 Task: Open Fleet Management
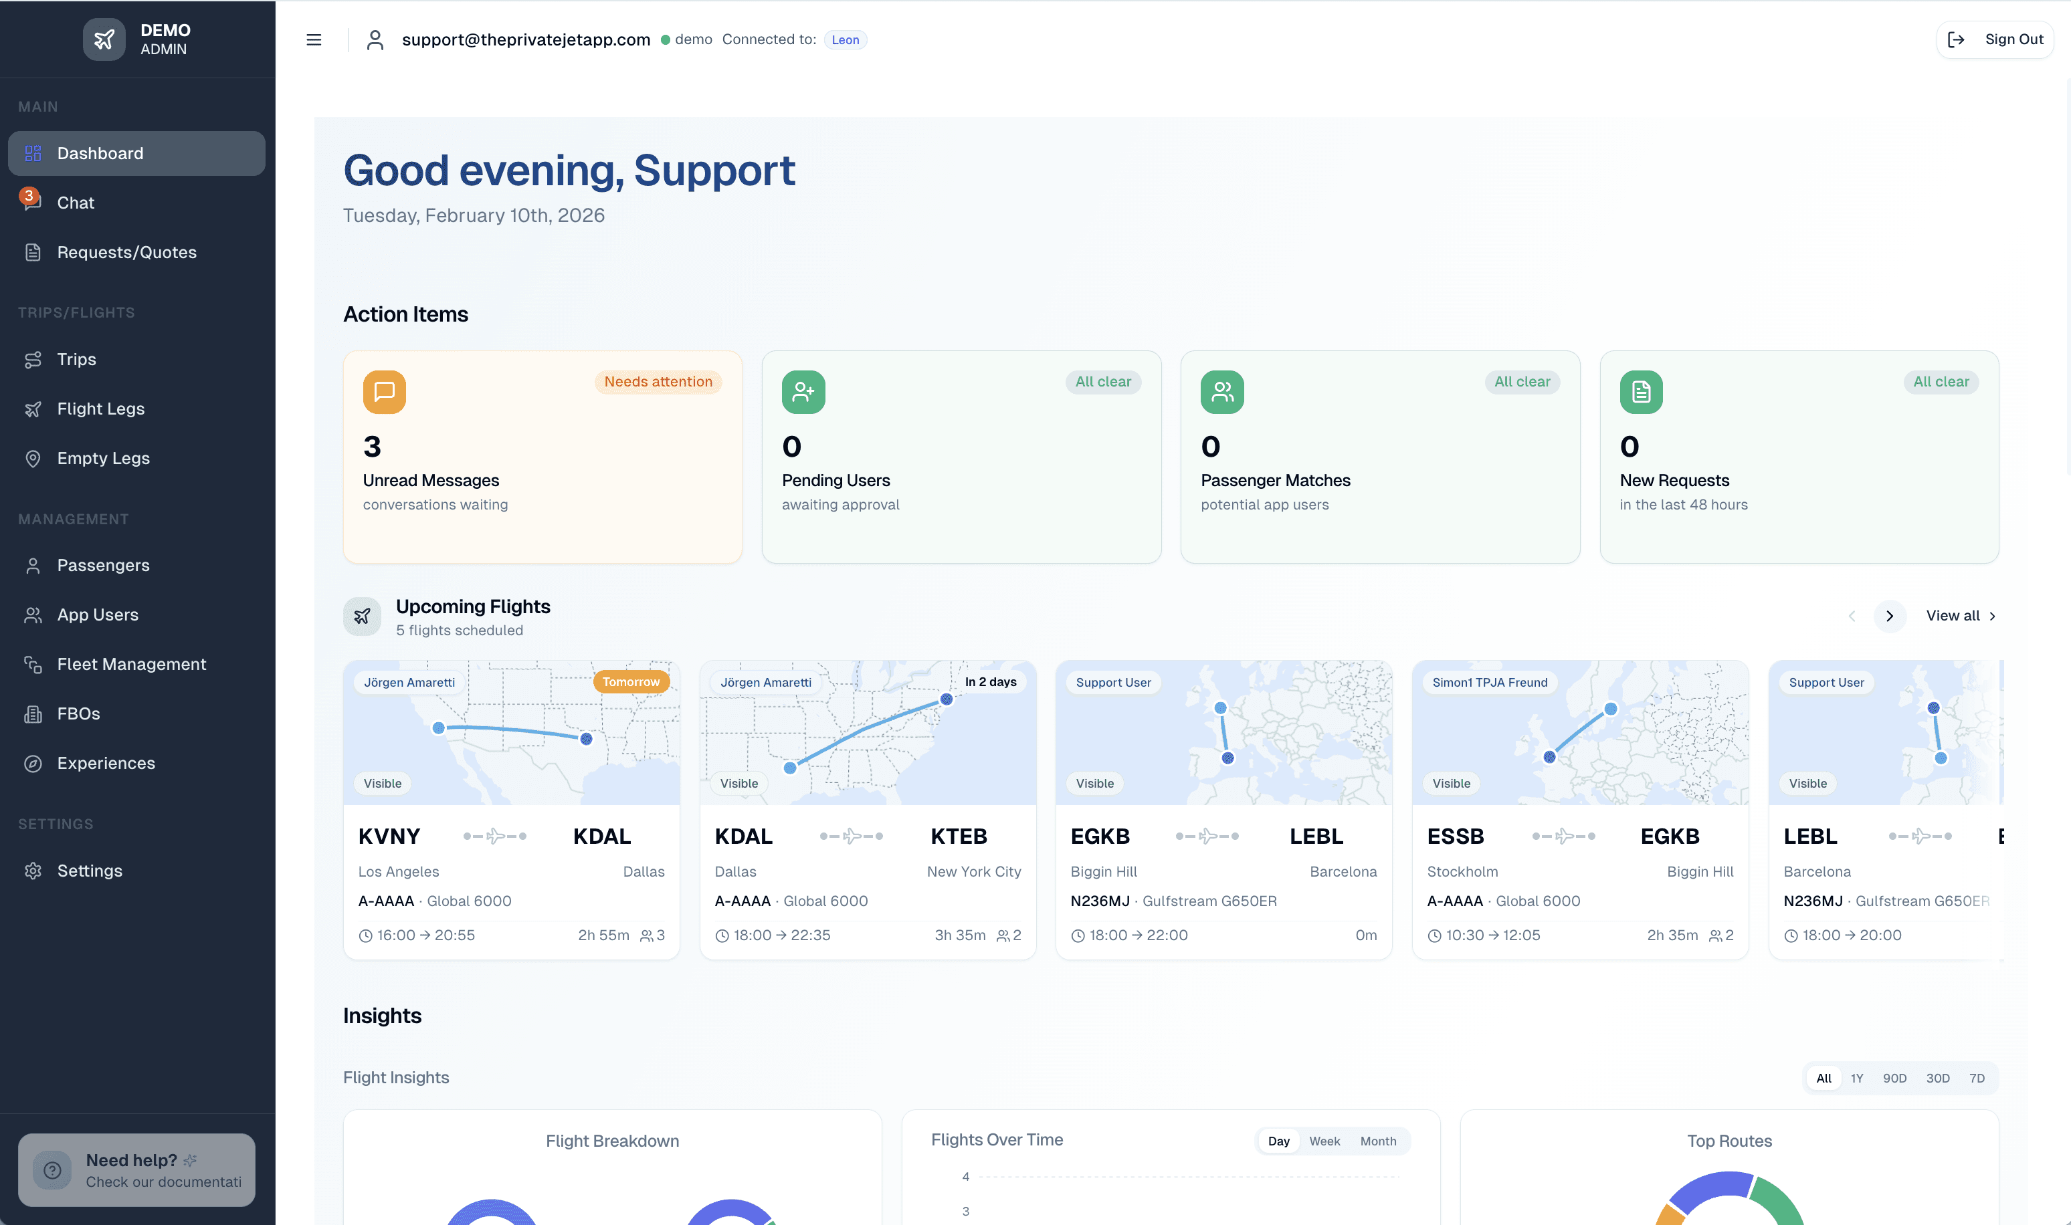[131, 664]
